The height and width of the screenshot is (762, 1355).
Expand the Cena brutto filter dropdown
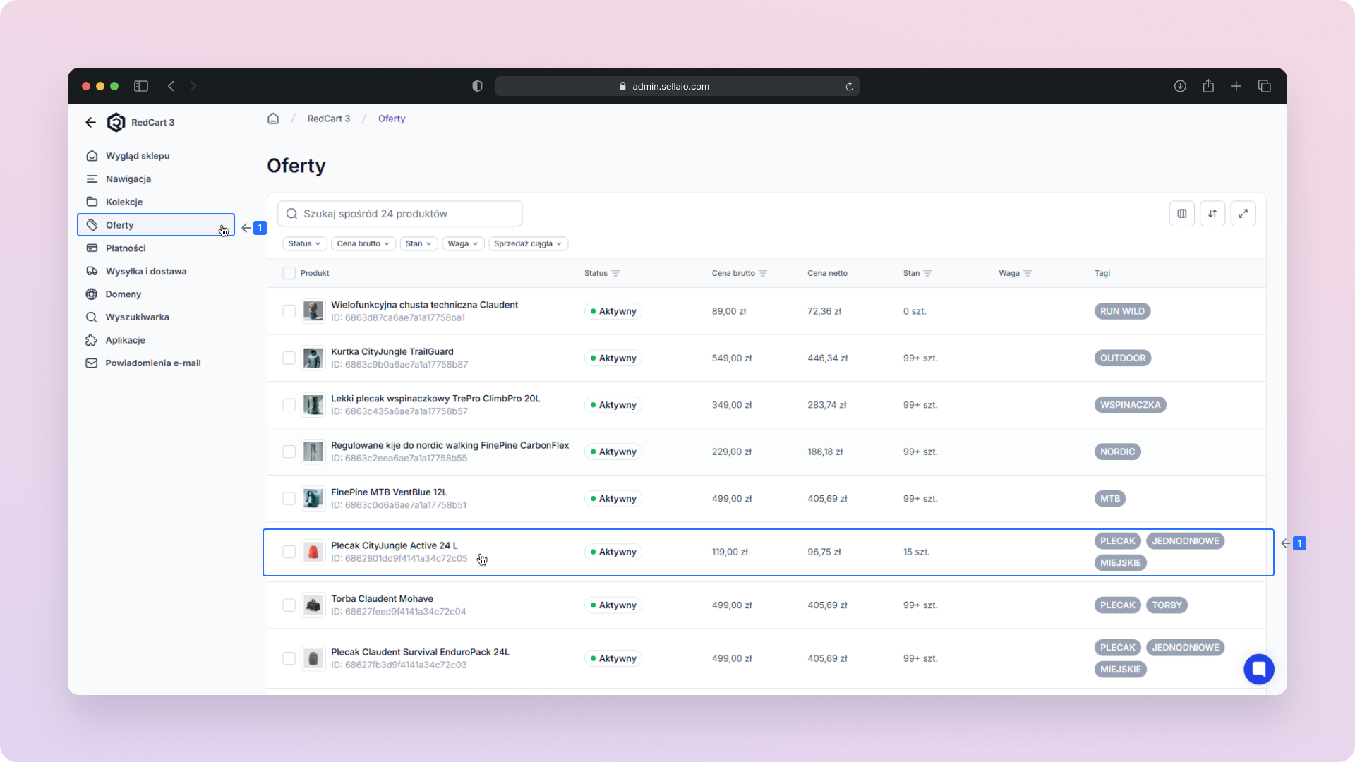363,243
